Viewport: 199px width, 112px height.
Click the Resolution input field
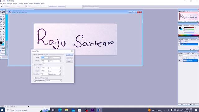tap(45, 74)
